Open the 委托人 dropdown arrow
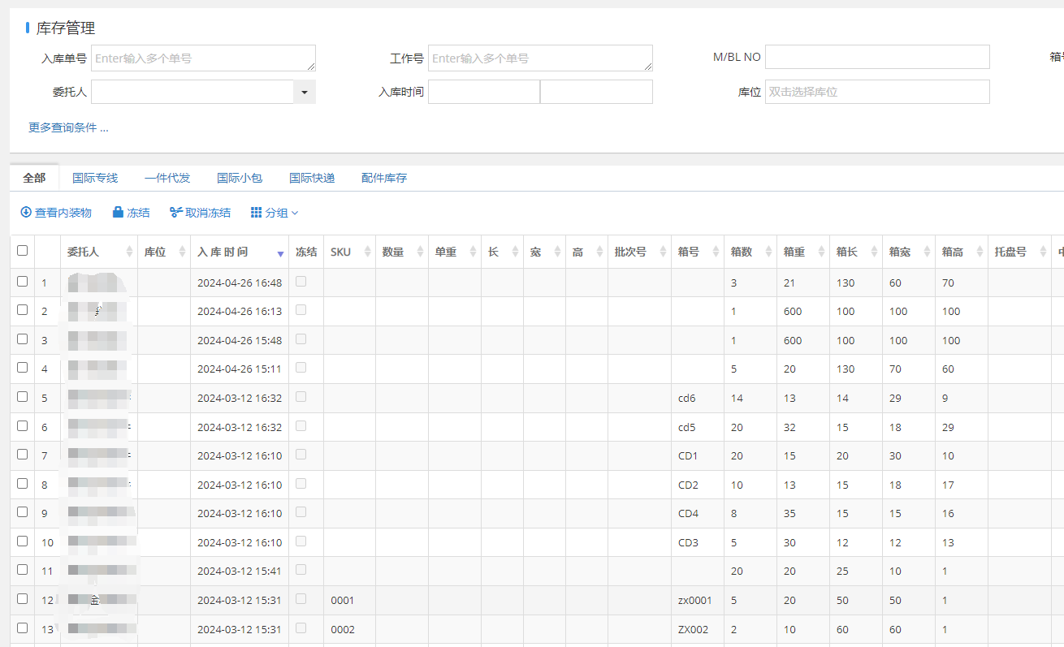Screen dimensions: 1064x647 [x=304, y=93]
